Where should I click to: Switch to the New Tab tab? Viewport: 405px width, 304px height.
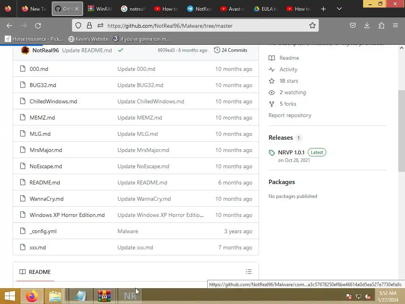click(x=34, y=9)
